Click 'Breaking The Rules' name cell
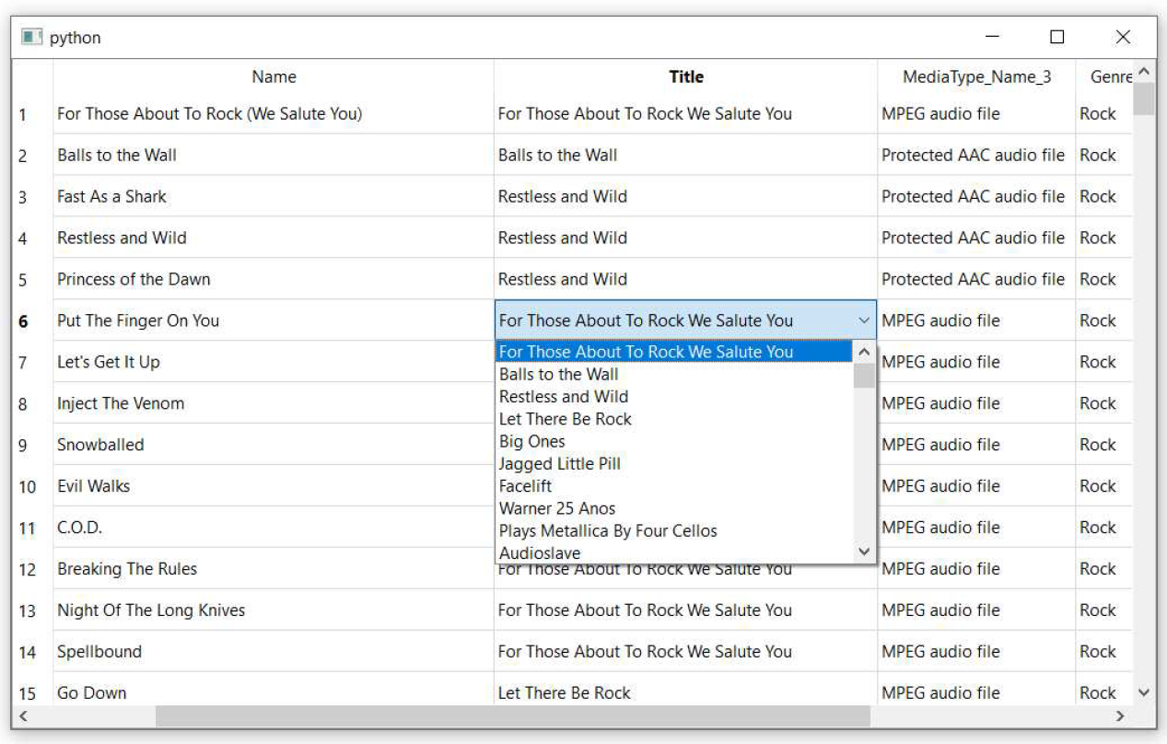 (x=274, y=569)
